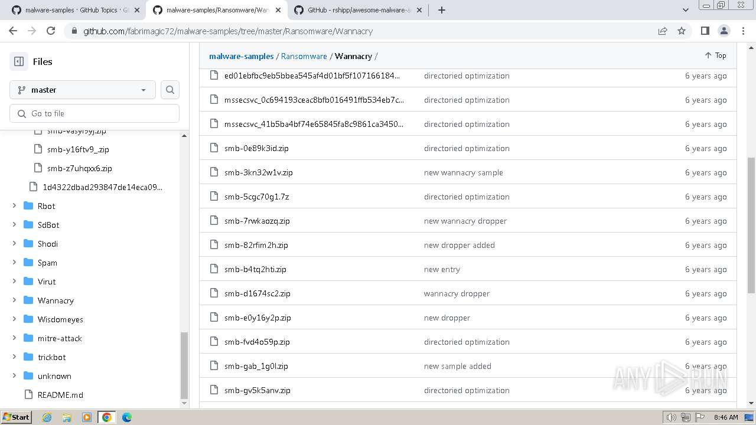Open tab search dropdown arrow

click(x=685, y=10)
